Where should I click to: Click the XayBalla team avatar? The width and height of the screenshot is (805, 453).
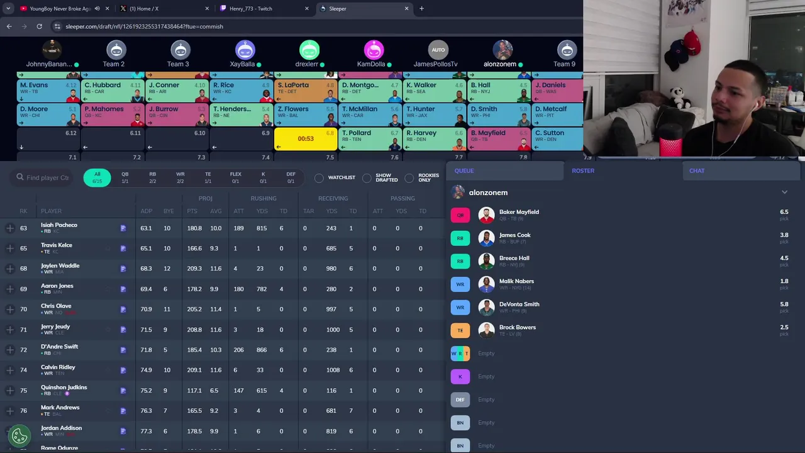pos(245,50)
